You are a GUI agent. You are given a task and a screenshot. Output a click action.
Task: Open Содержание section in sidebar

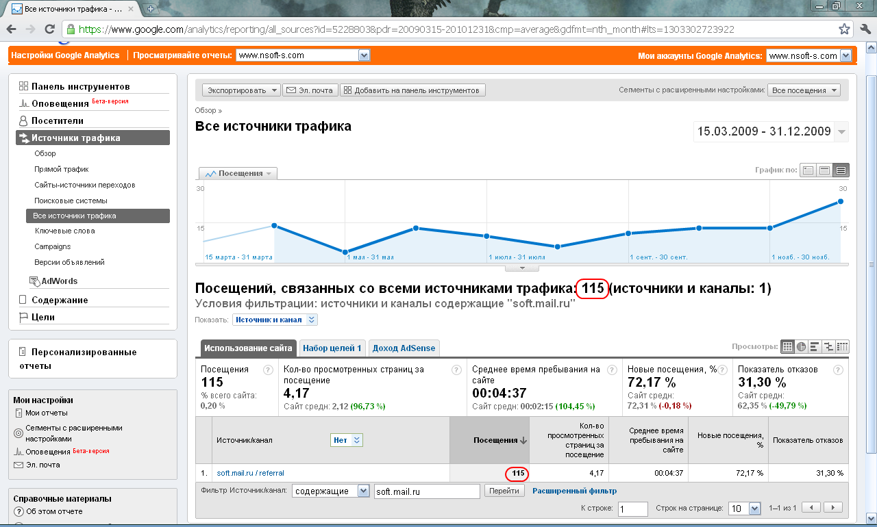[x=60, y=300]
